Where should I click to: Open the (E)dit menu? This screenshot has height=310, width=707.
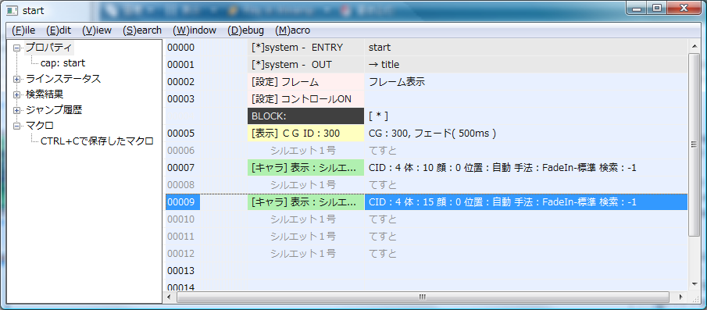pos(59,30)
